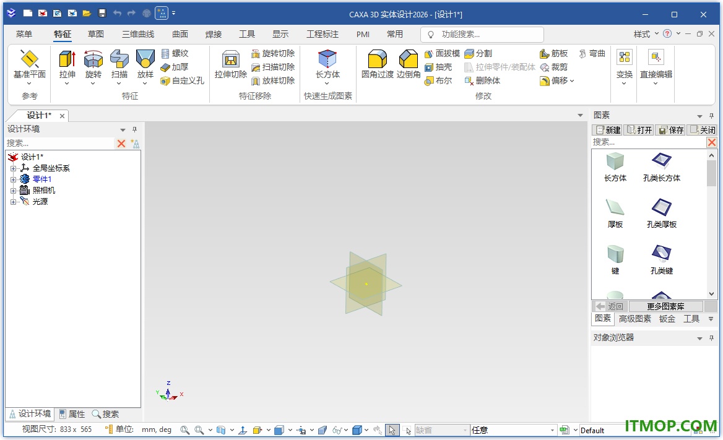Viewport: 723px width, 440px height.
Task: Click the 分割 split tool
Action: click(x=478, y=53)
